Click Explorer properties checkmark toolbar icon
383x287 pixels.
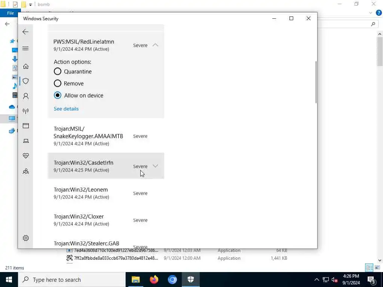tap(15, 4)
